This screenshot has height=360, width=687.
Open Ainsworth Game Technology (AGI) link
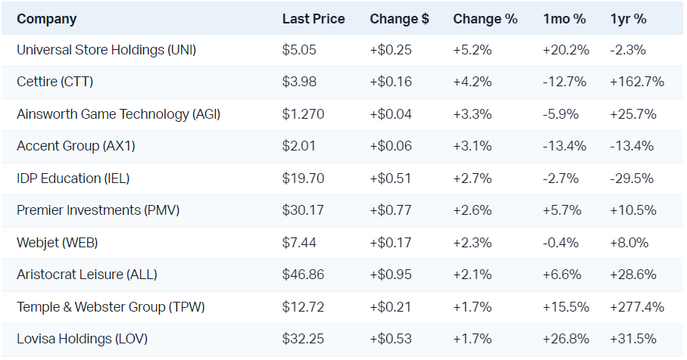click(x=118, y=114)
